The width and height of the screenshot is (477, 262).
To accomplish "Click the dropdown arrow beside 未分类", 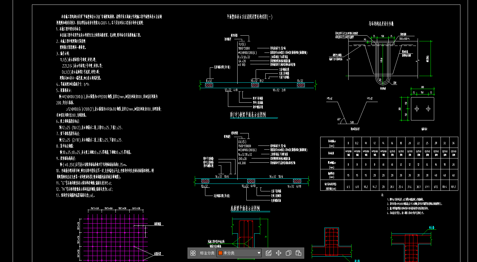I will click(259, 253).
